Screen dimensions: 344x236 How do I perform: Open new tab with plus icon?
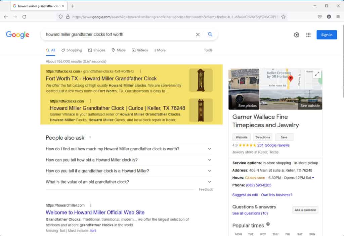coord(73,6)
